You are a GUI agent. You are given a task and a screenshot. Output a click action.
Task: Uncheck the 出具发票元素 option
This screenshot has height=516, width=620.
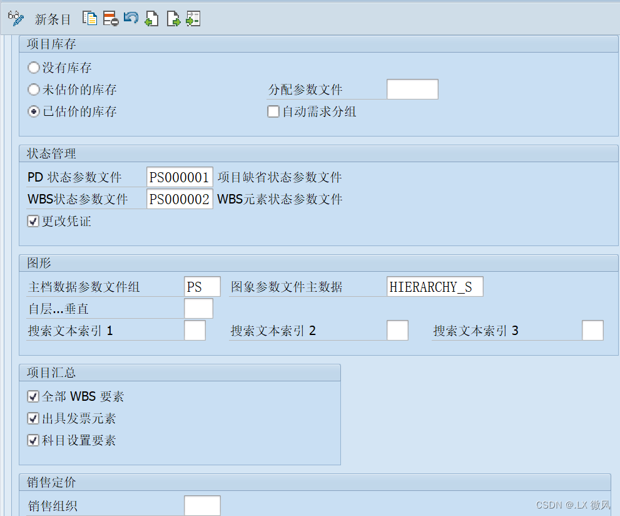(33, 418)
